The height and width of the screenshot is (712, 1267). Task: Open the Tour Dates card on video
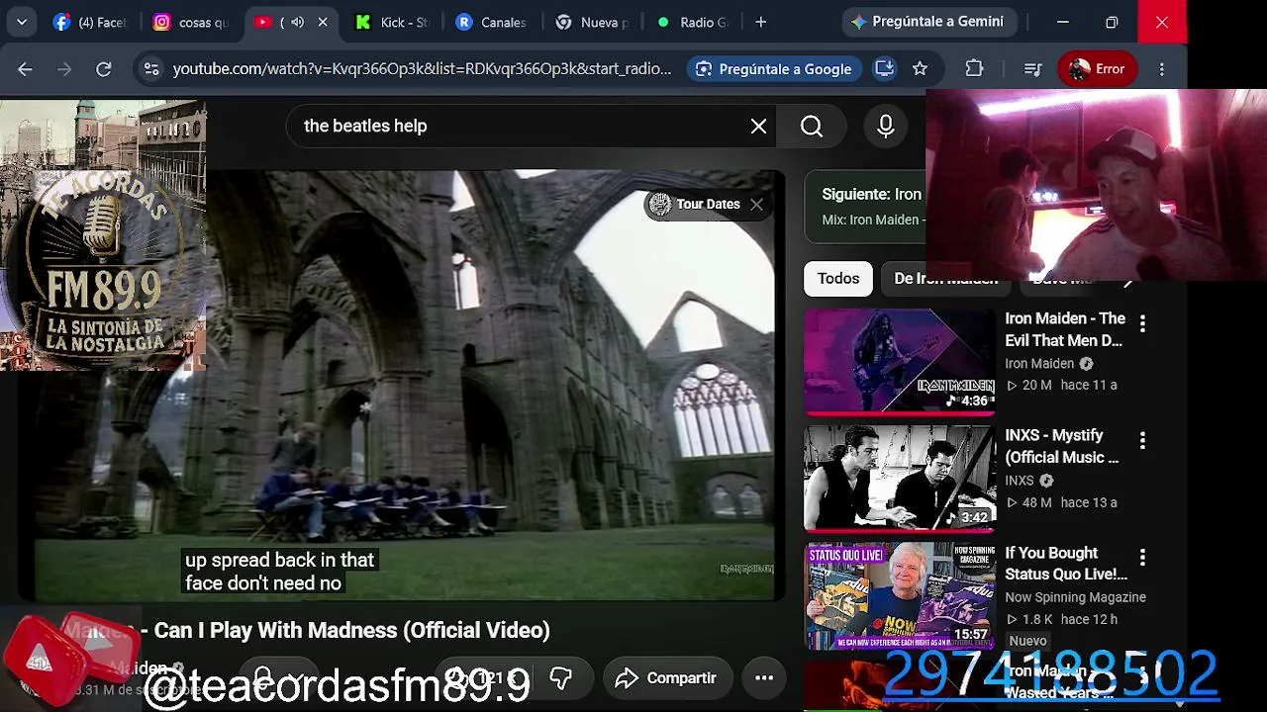click(x=695, y=204)
